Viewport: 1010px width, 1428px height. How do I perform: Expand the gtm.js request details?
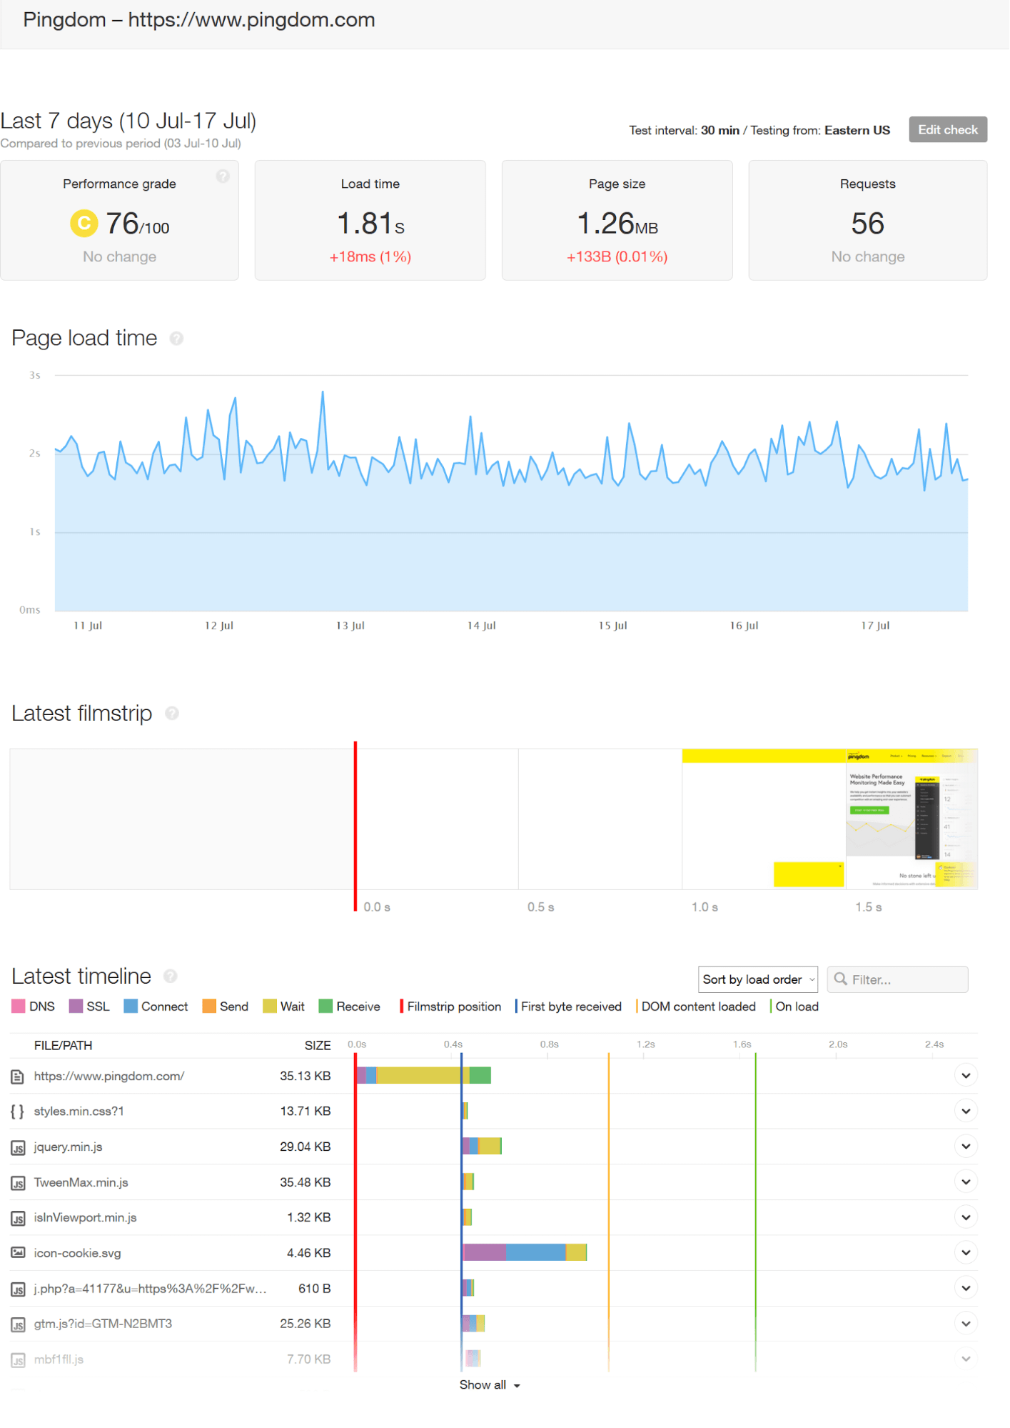[966, 1324]
